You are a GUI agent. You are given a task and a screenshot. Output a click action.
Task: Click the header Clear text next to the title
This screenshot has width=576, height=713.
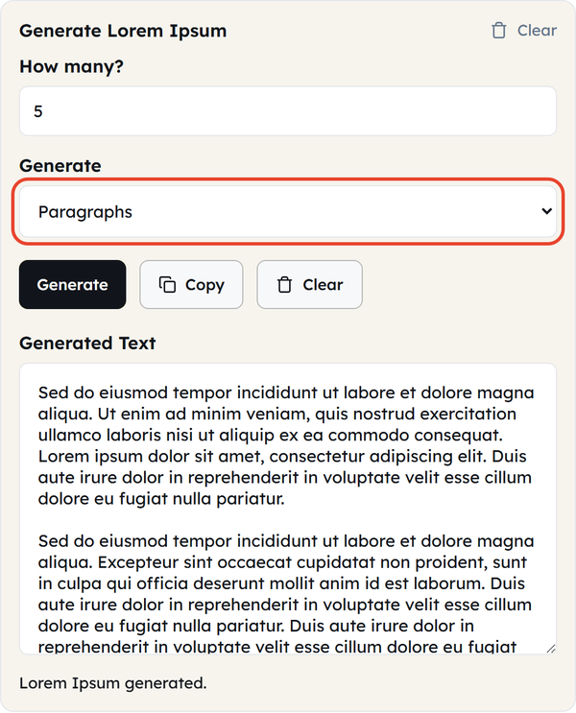[x=537, y=31]
